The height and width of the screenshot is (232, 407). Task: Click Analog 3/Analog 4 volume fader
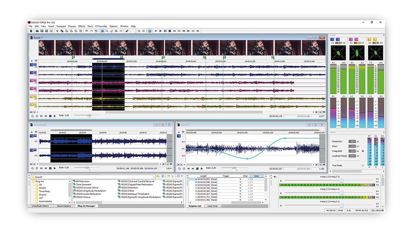342,193
